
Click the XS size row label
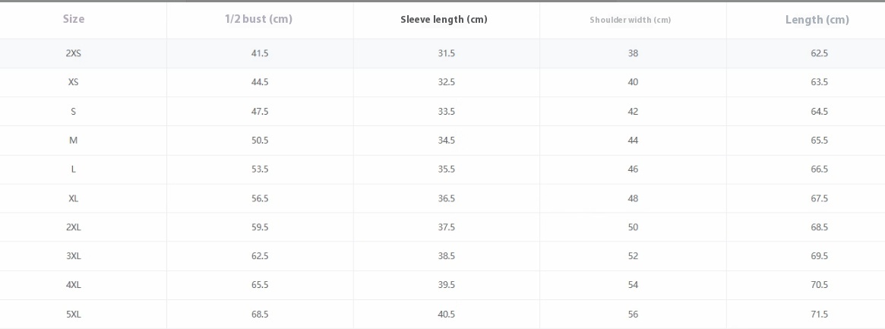click(x=74, y=82)
